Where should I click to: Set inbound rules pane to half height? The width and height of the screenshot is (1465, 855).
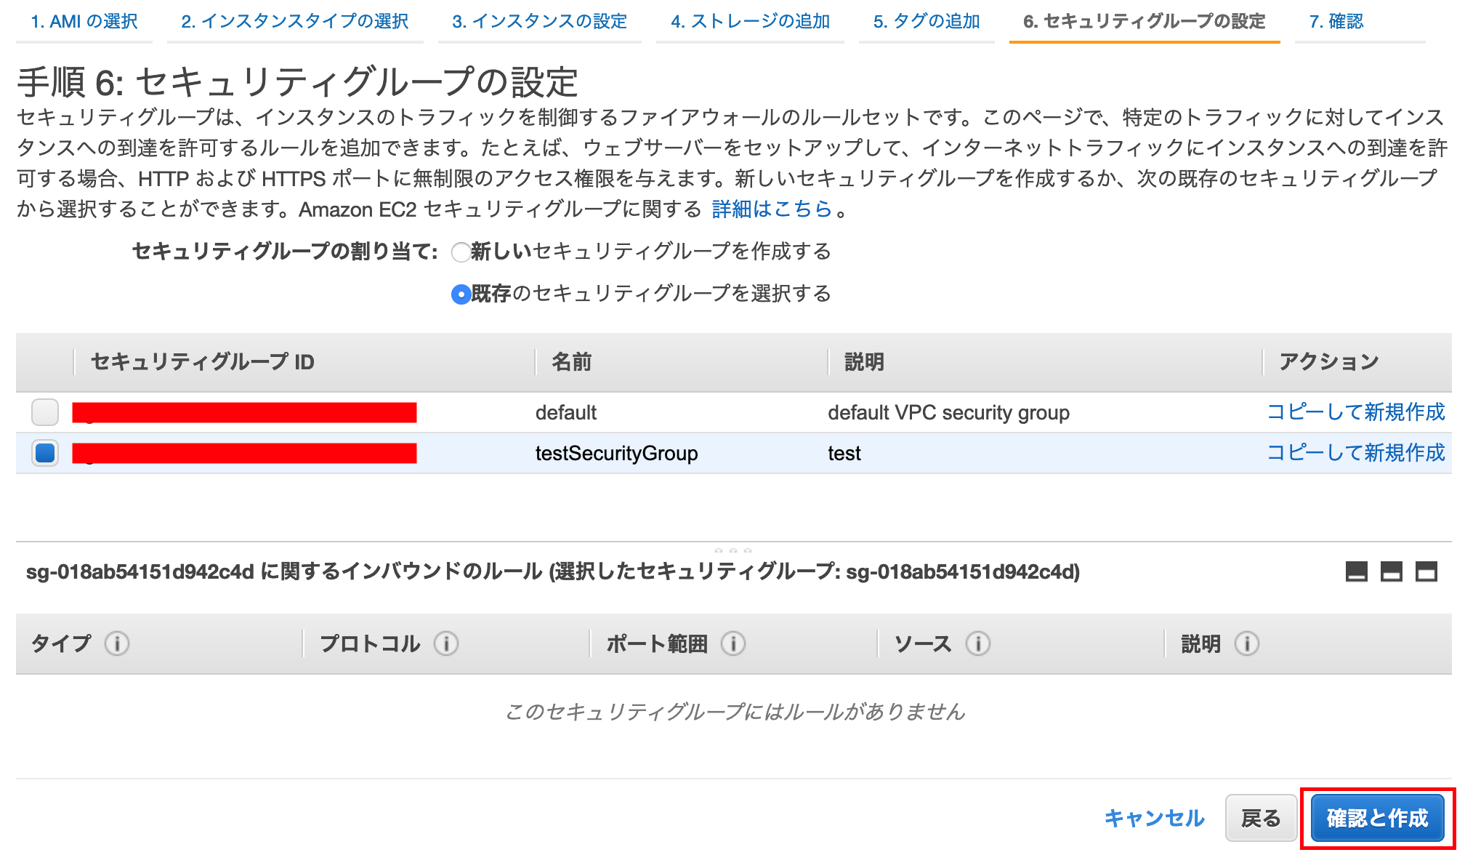1391,572
